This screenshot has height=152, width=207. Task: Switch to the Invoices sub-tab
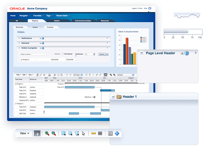[50, 27]
